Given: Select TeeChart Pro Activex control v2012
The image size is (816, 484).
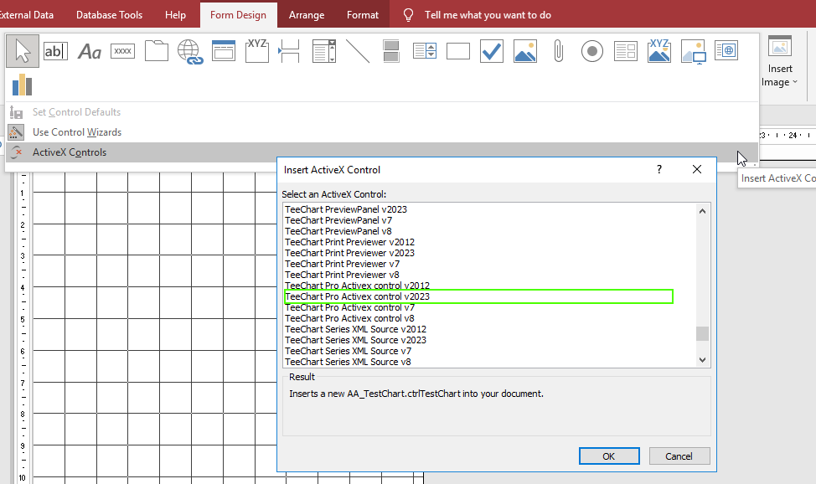Looking at the screenshot, I should (357, 286).
